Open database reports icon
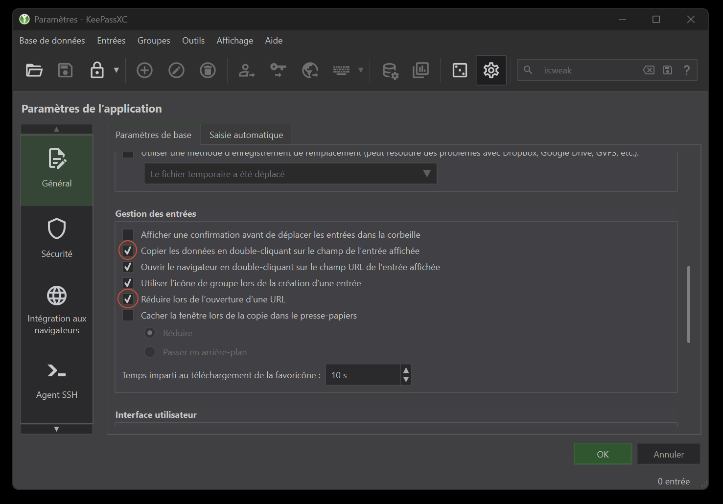The width and height of the screenshot is (723, 504). tap(420, 70)
